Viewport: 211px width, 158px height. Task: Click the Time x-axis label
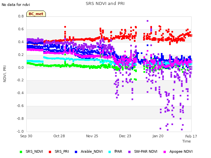(187, 141)
